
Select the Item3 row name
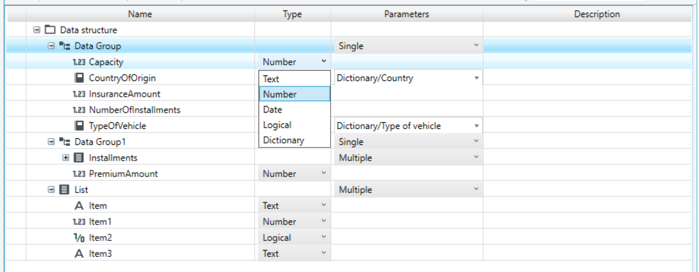click(101, 254)
